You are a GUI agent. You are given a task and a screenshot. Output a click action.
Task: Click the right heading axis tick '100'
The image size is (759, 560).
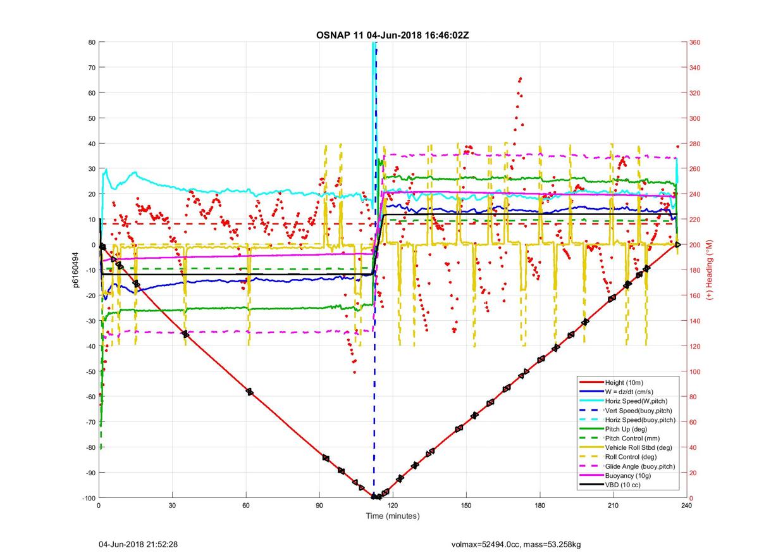coord(696,371)
